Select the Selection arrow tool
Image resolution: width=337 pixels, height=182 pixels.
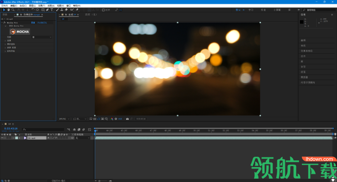pos(4,10)
